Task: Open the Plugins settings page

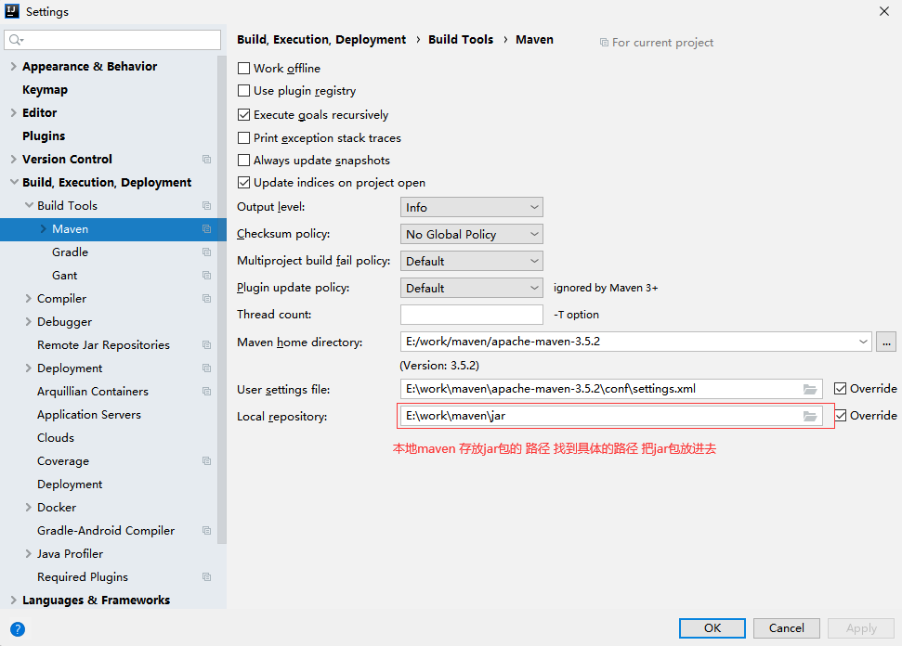Action: click(x=44, y=136)
